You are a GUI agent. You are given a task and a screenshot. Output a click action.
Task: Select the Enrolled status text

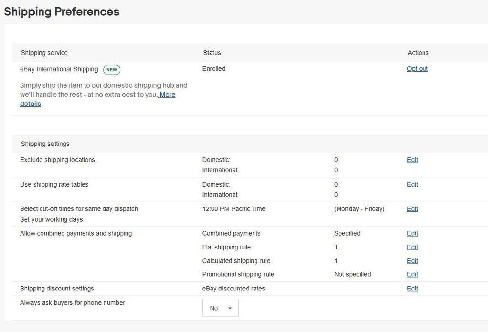[x=213, y=69]
